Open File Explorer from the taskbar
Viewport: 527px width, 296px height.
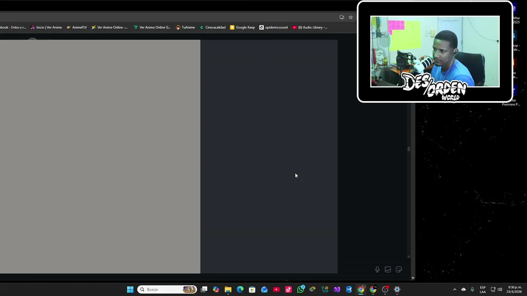[x=228, y=289]
